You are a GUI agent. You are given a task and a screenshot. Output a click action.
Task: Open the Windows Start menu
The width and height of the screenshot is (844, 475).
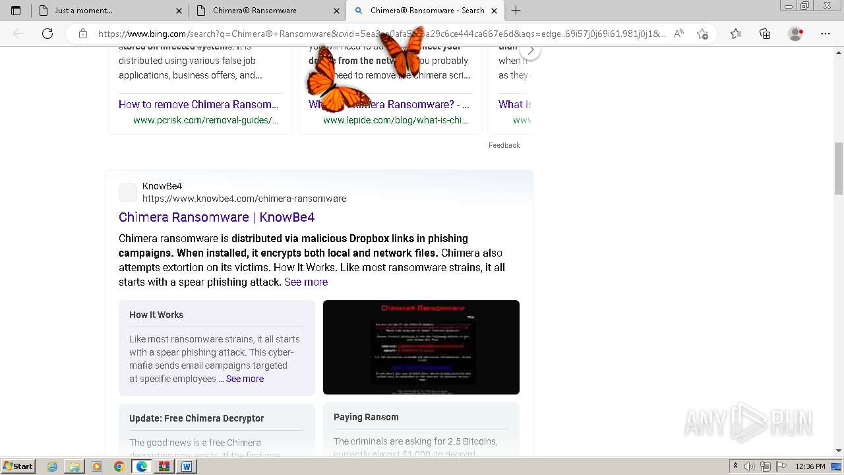(18, 466)
